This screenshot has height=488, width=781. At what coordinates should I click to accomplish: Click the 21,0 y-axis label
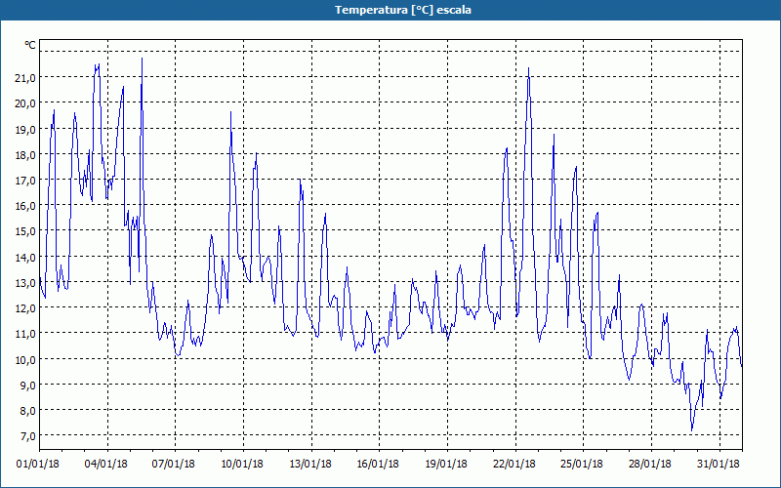(x=26, y=78)
